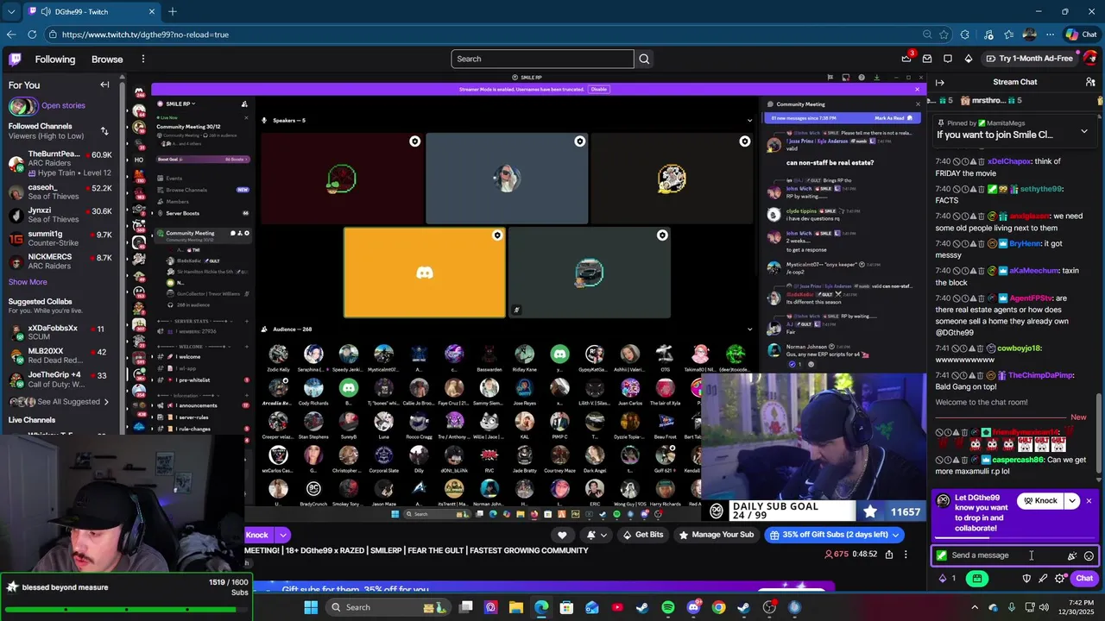The height and width of the screenshot is (621, 1105).
Task: Click the Bits cheer icon in message box
Action: coord(1071,556)
